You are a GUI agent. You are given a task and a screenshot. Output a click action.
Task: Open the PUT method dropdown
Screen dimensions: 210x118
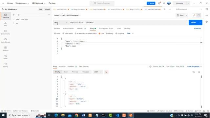[x=61, y=23]
